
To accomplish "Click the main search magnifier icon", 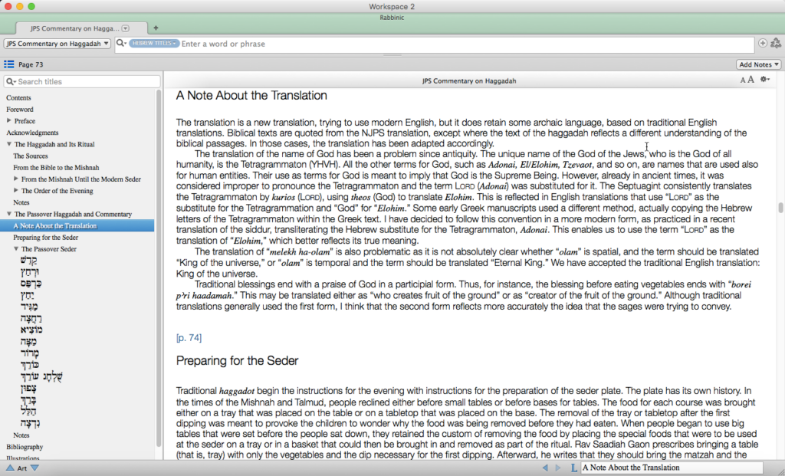I will (x=121, y=43).
